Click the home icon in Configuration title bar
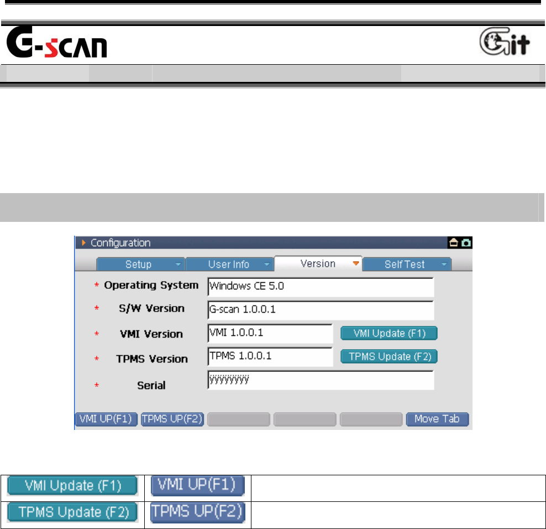The image size is (546, 529). click(x=453, y=242)
